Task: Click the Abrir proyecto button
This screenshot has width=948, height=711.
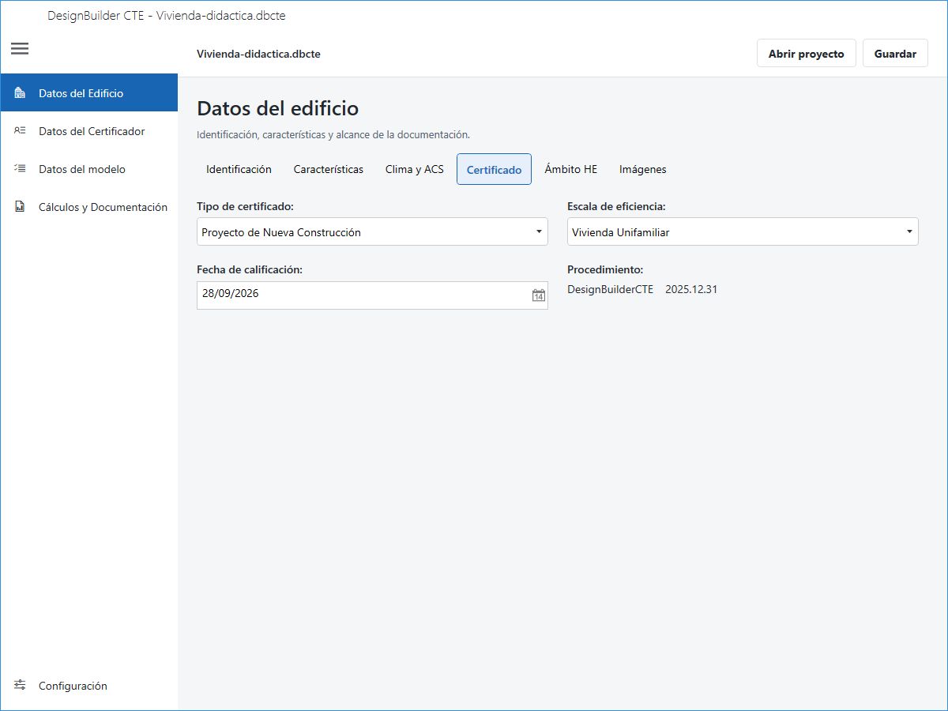Action: (x=807, y=54)
